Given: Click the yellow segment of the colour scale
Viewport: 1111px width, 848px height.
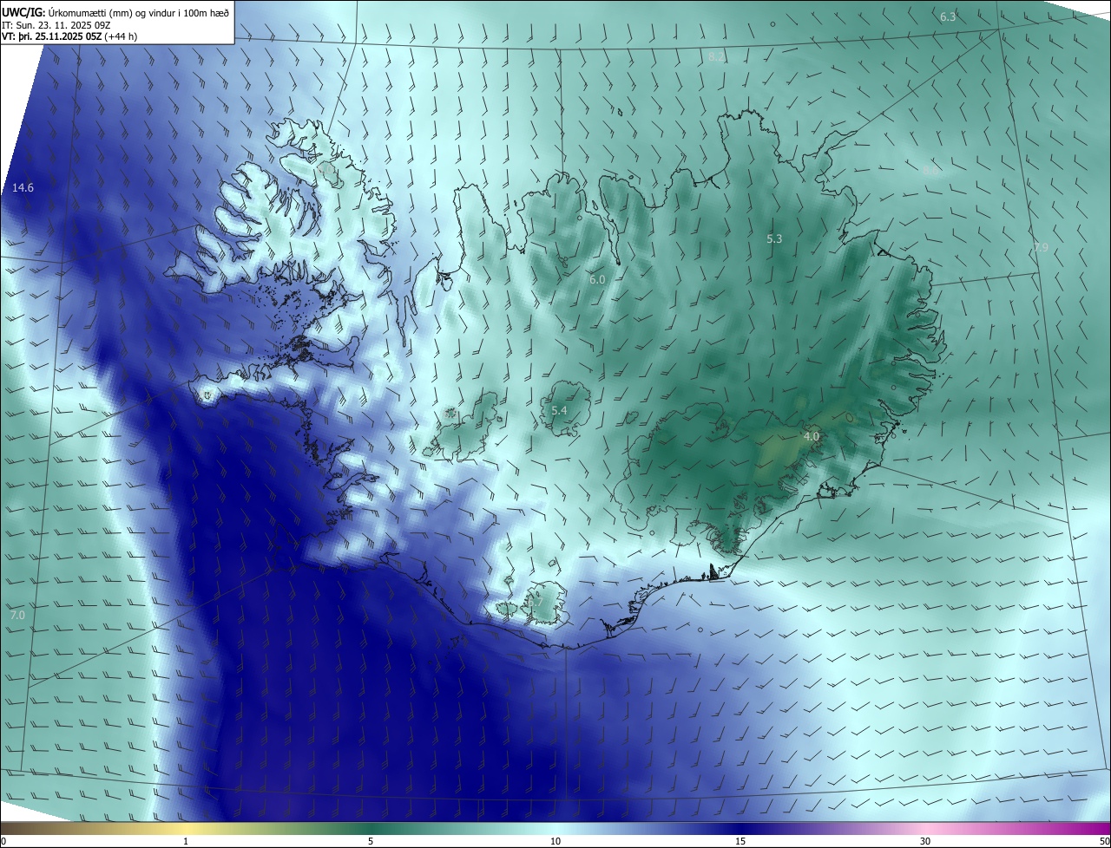Looking at the screenshot, I should click(186, 828).
